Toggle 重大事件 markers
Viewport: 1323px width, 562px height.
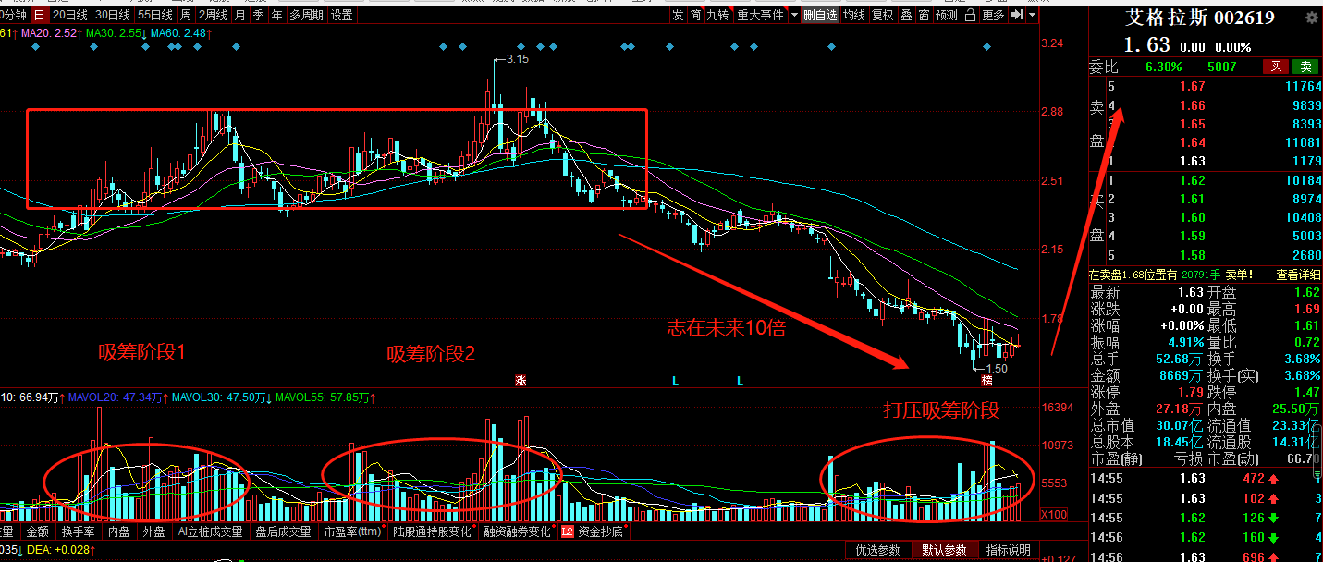coord(760,15)
